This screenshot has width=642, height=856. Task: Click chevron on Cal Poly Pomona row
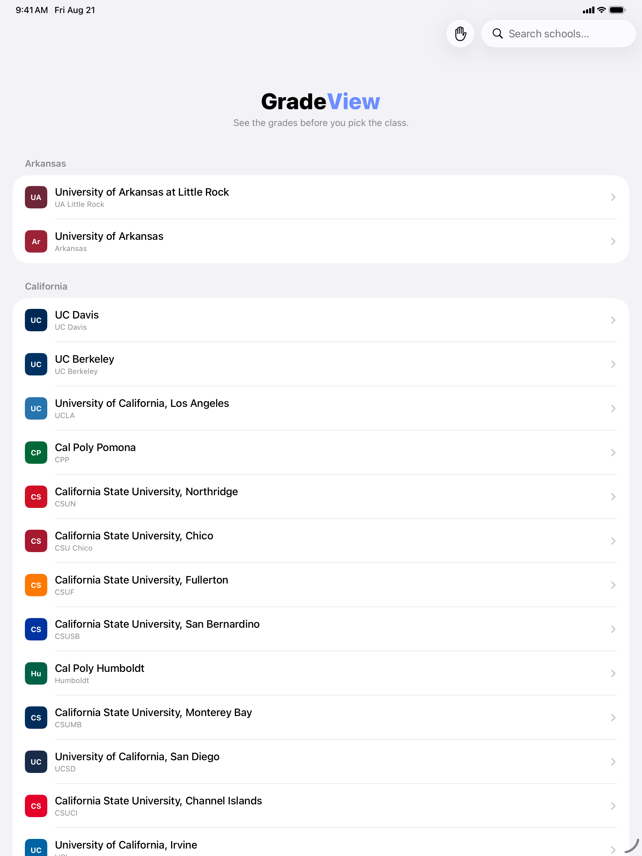(613, 452)
